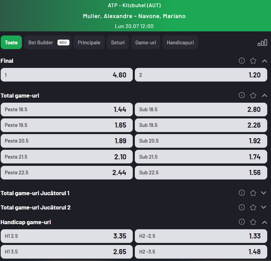Open the Handicapuri tab
This screenshot has height=261, width=271.
(x=180, y=42)
